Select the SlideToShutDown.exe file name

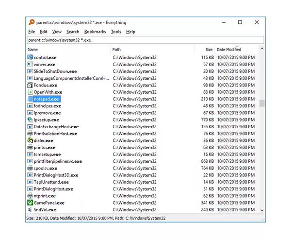tap(55, 71)
